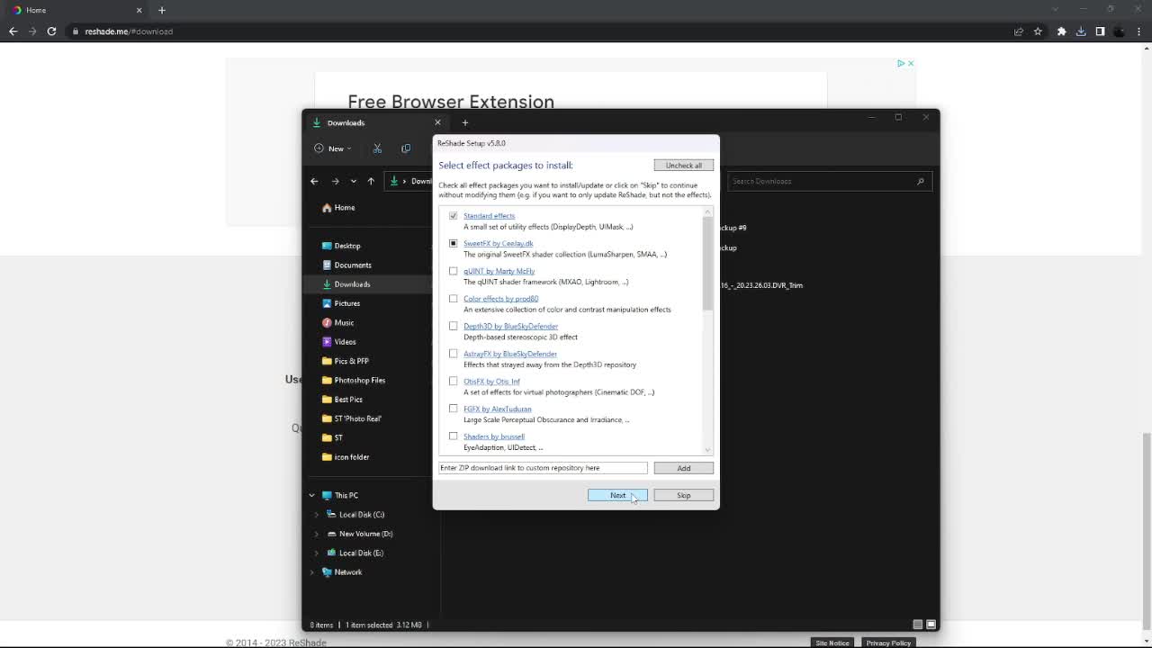The height and width of the screenshot is (648, 1152).
Task: Click the Explorer up-directory arrow
Action: (371, 181)
